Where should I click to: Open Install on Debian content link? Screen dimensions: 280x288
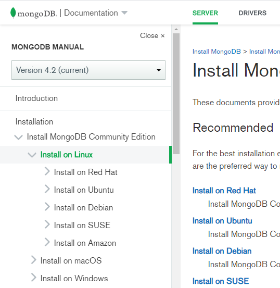click(x=222, y=251)
